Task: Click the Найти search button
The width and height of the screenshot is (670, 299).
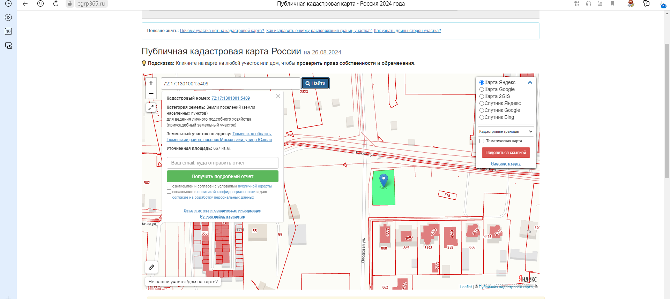Action: click(x=315, y=83)
